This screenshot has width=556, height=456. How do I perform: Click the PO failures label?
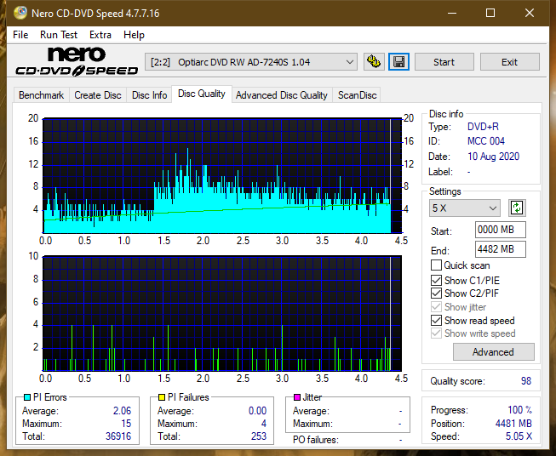[316, 440]
